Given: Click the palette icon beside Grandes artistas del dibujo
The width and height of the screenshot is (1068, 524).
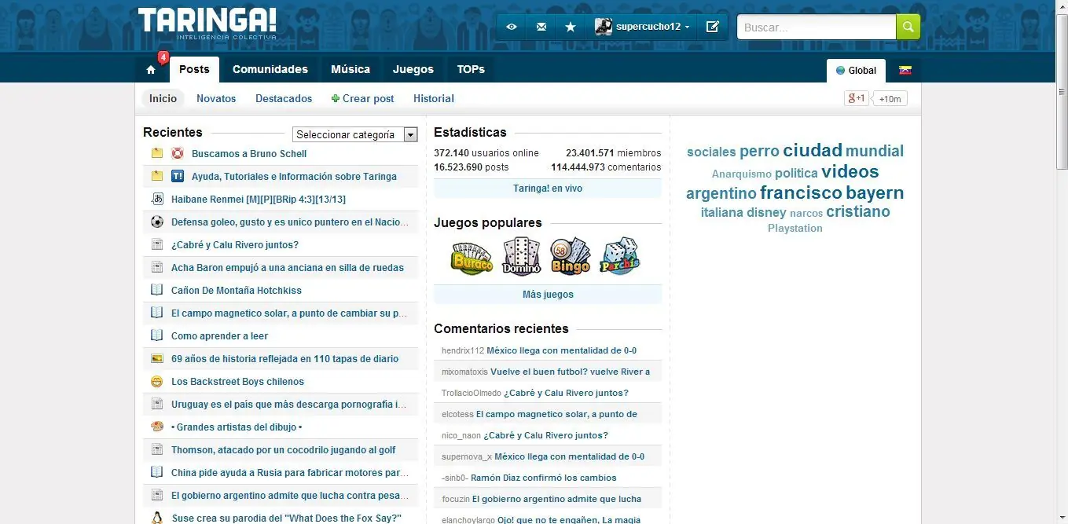Looking at the screenshot, I should click(x=157, y=427).
